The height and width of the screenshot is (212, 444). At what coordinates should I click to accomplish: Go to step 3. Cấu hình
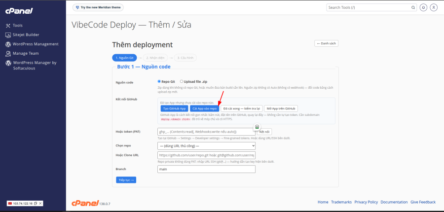point(185,58)
